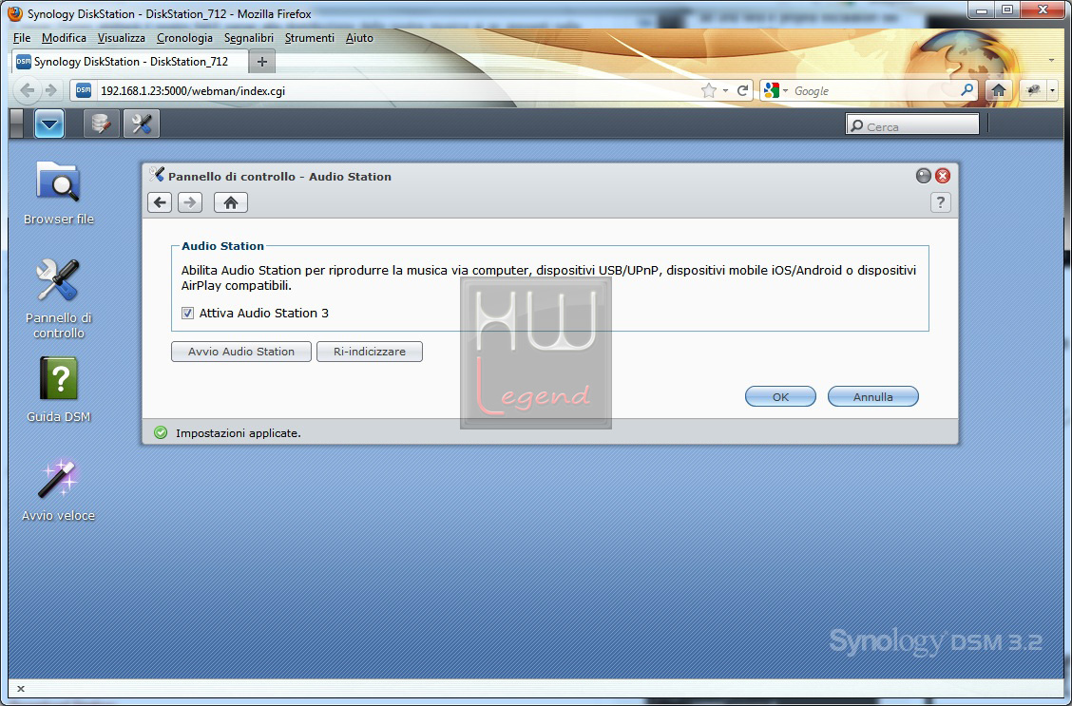Open Guida DSM help book icon
The height and width of the screenshot is (706, 1072).
point(58,390)
